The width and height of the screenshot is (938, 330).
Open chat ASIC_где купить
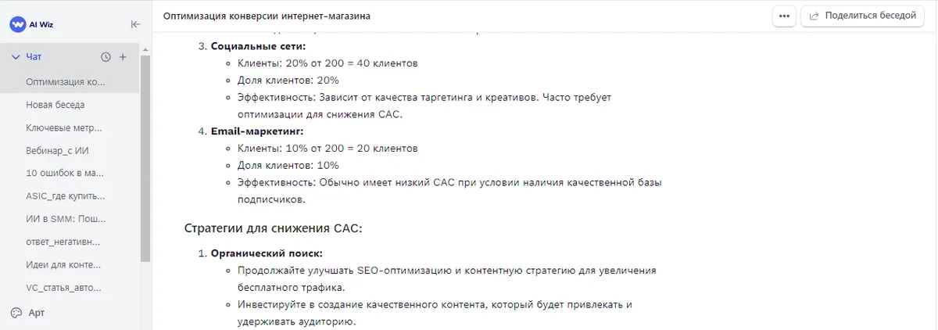pos(65,195)
